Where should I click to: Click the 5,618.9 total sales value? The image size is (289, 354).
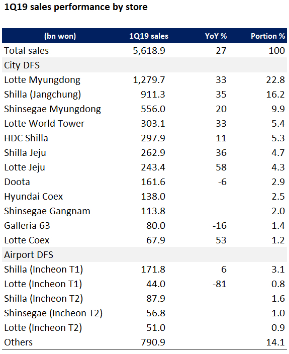coord(149,51)
